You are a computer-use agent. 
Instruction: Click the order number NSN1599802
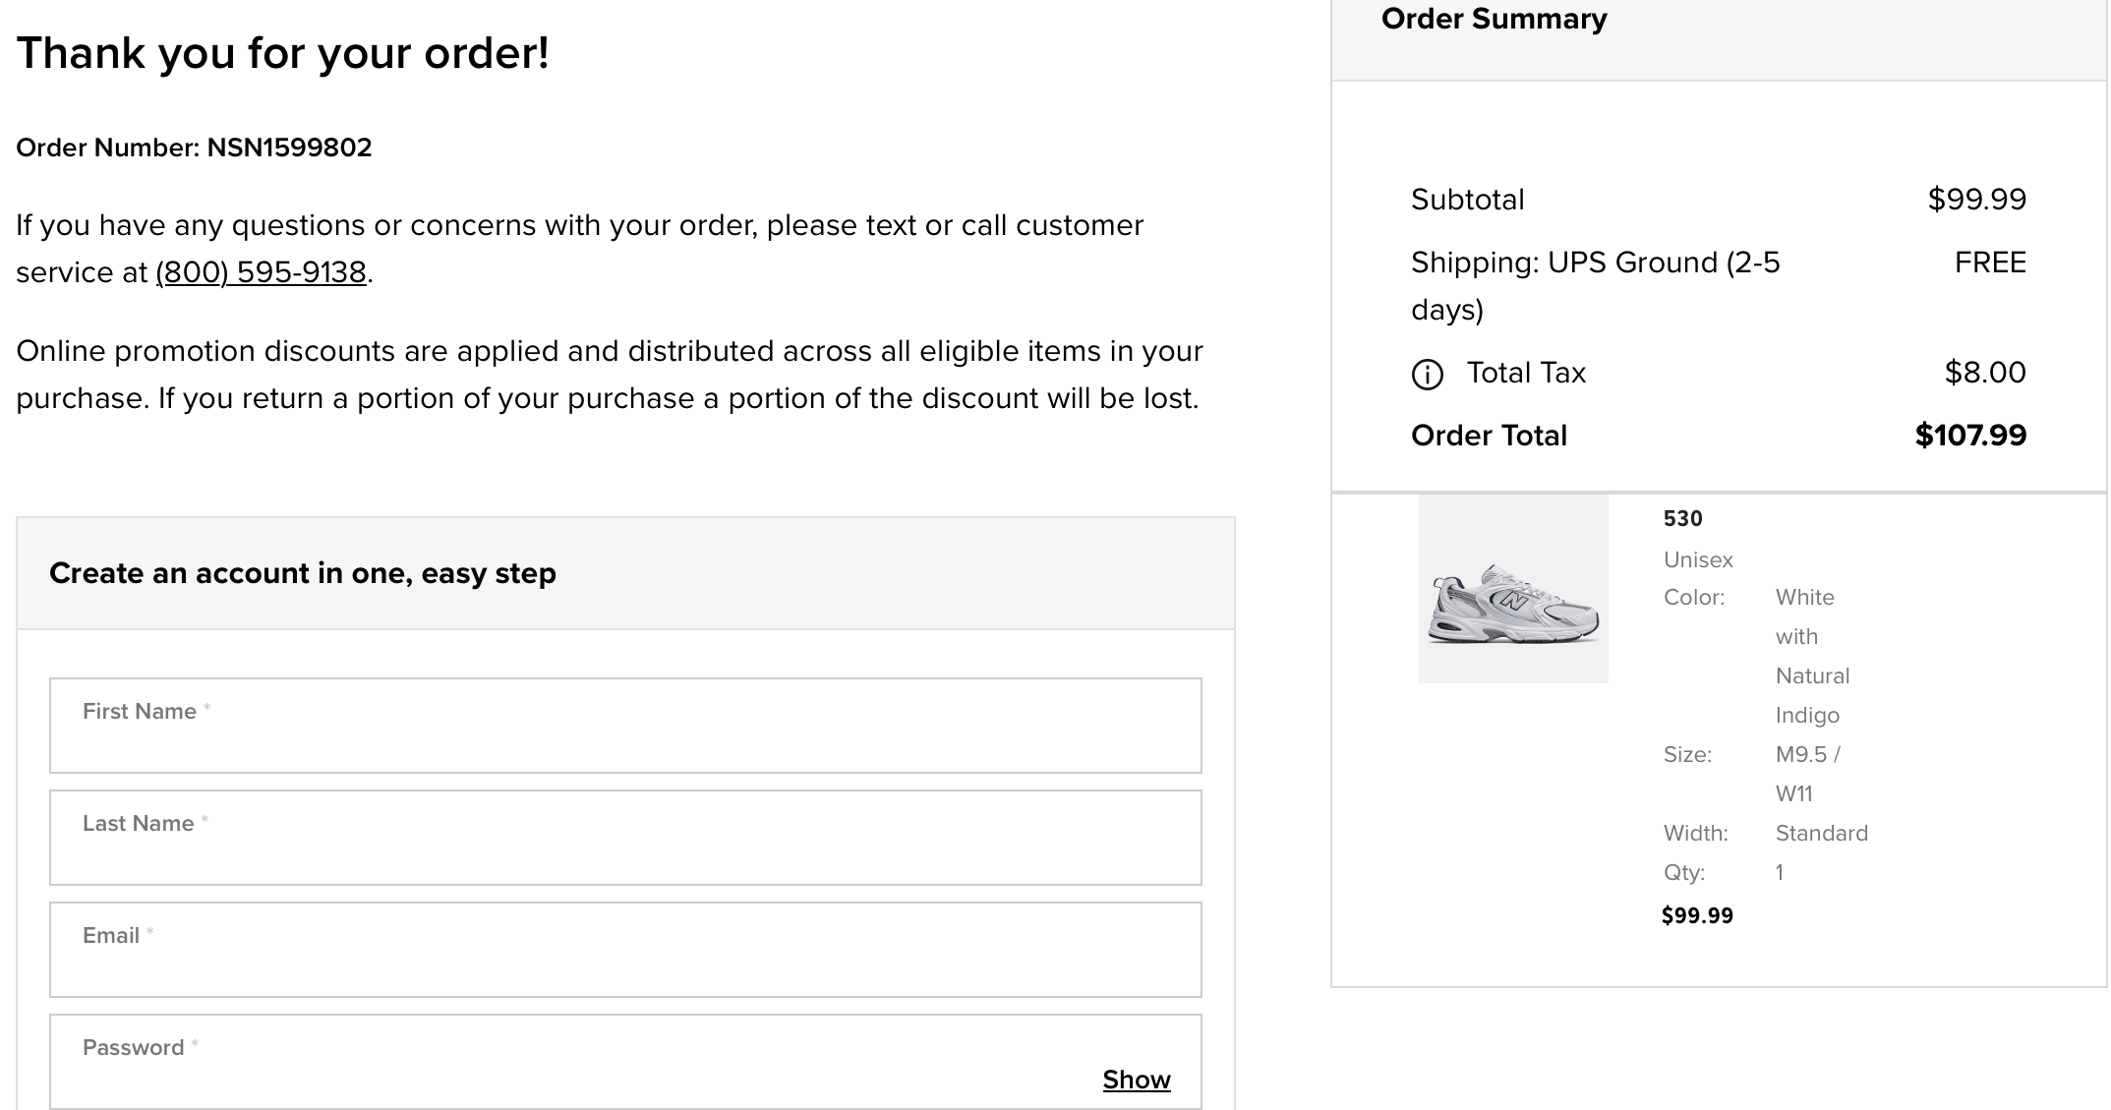tap(289, 147)
